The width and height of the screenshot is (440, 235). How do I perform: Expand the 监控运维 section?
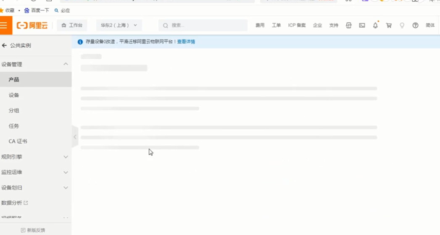pyautogui.click(x=66, y=172)
